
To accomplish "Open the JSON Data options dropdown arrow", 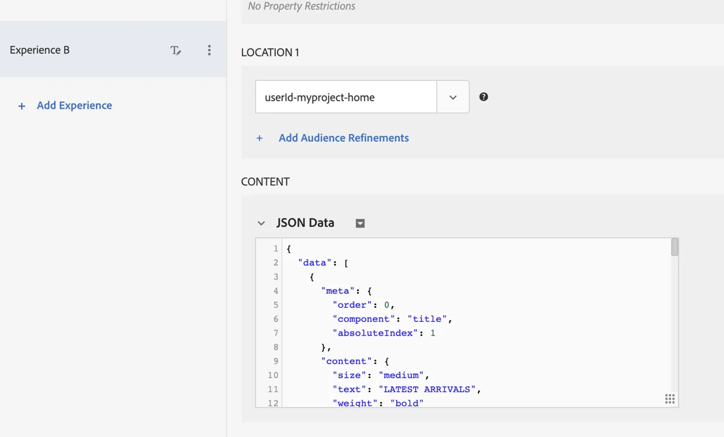I will pyautogui.click(x=360, y=223).
